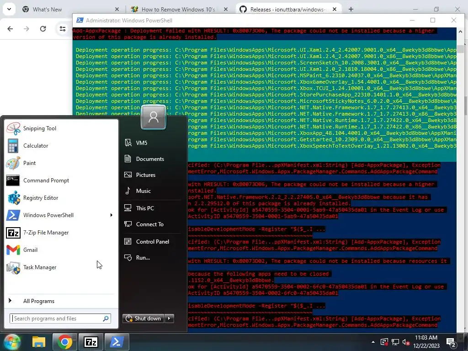The width and height of the screenshot is (468, 351).
Task: Close the Releases GitHub tab
Action: (335, 10)
